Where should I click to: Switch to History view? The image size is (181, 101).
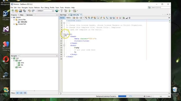click(x=68, y=18)
